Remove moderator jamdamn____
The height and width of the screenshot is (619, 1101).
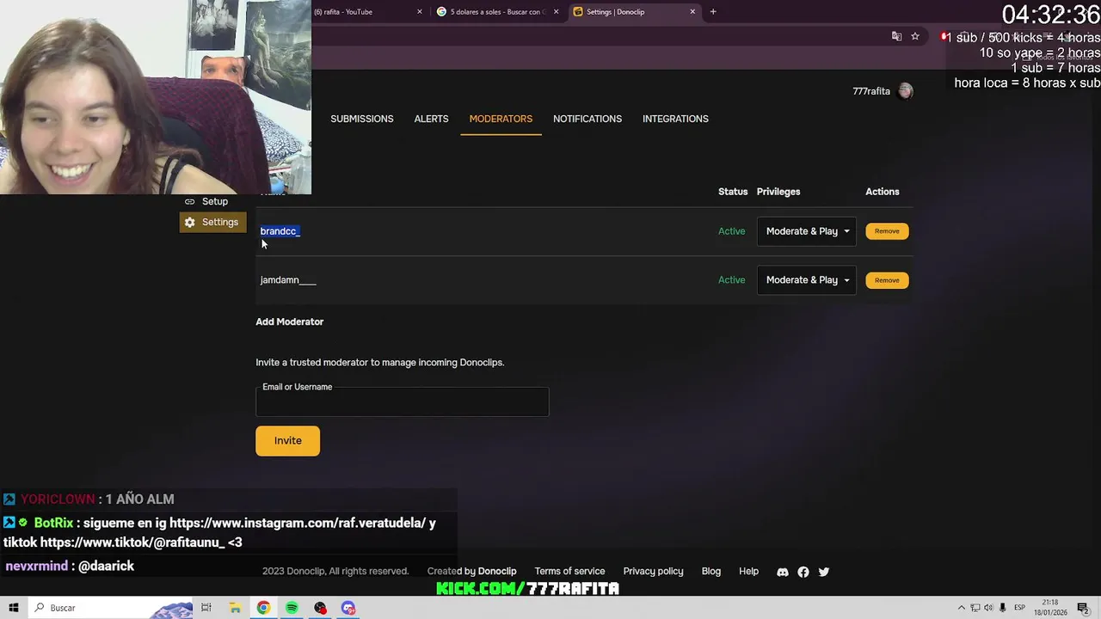[x=887, y=280]
